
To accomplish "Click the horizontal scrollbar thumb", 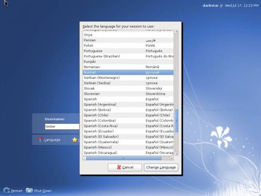I will pos(124,158).
